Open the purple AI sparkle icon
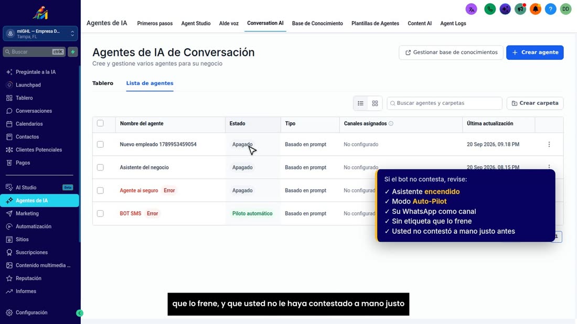Image resolution: width=577 pixels, height=324 pixels. 505,9
